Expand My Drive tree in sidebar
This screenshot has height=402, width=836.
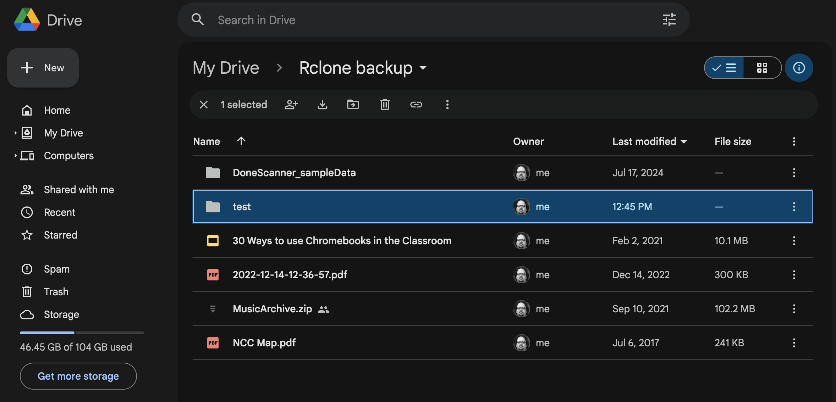15,133
